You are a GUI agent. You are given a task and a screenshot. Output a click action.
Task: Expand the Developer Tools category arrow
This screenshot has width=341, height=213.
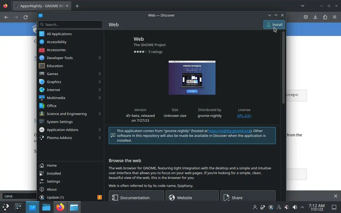click(100, 58)
